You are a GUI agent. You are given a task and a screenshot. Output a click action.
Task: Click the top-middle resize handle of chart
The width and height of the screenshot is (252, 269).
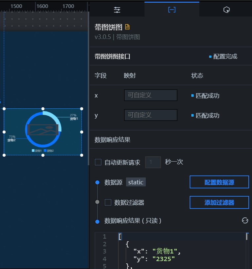(43, 109)
